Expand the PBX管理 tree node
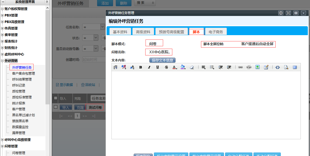Image resolution: width=310 pixels, height=156 pixels. pos(2,15)
